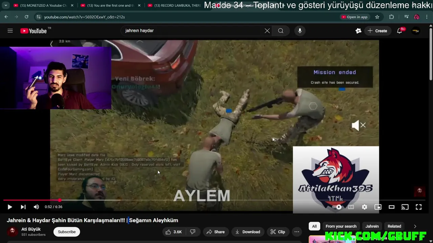
Task: Open more actions three-dot menu
Action: pos(297,232)
